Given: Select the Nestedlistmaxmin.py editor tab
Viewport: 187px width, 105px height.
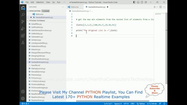Looking at the screenshot, I should pyautogui.click(x=97, y=7).
